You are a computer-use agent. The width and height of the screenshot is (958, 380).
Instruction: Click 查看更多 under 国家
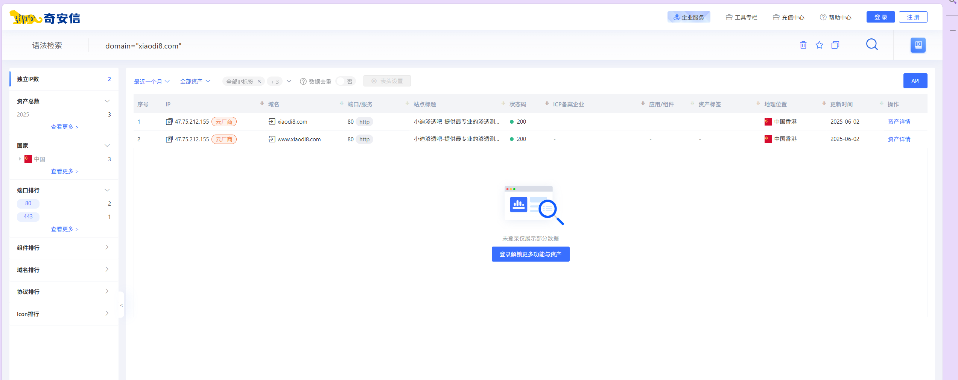(x=65, y=171)
